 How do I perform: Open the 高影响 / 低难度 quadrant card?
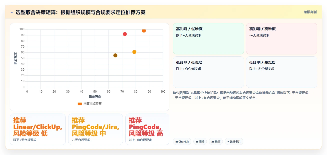coord(208,39)
